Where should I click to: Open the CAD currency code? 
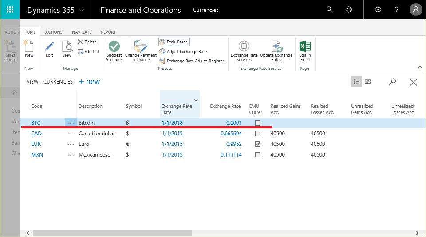click(x=36, y=133)
